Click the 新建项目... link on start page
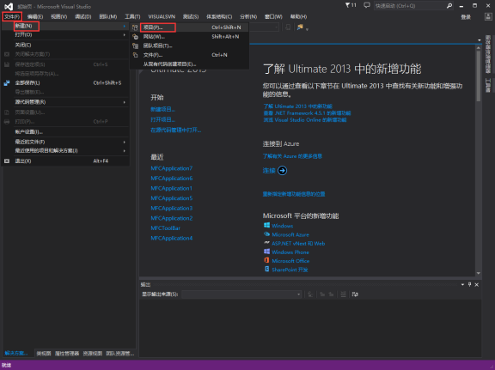This screenshot has height=370, width=495. [163, 109]
